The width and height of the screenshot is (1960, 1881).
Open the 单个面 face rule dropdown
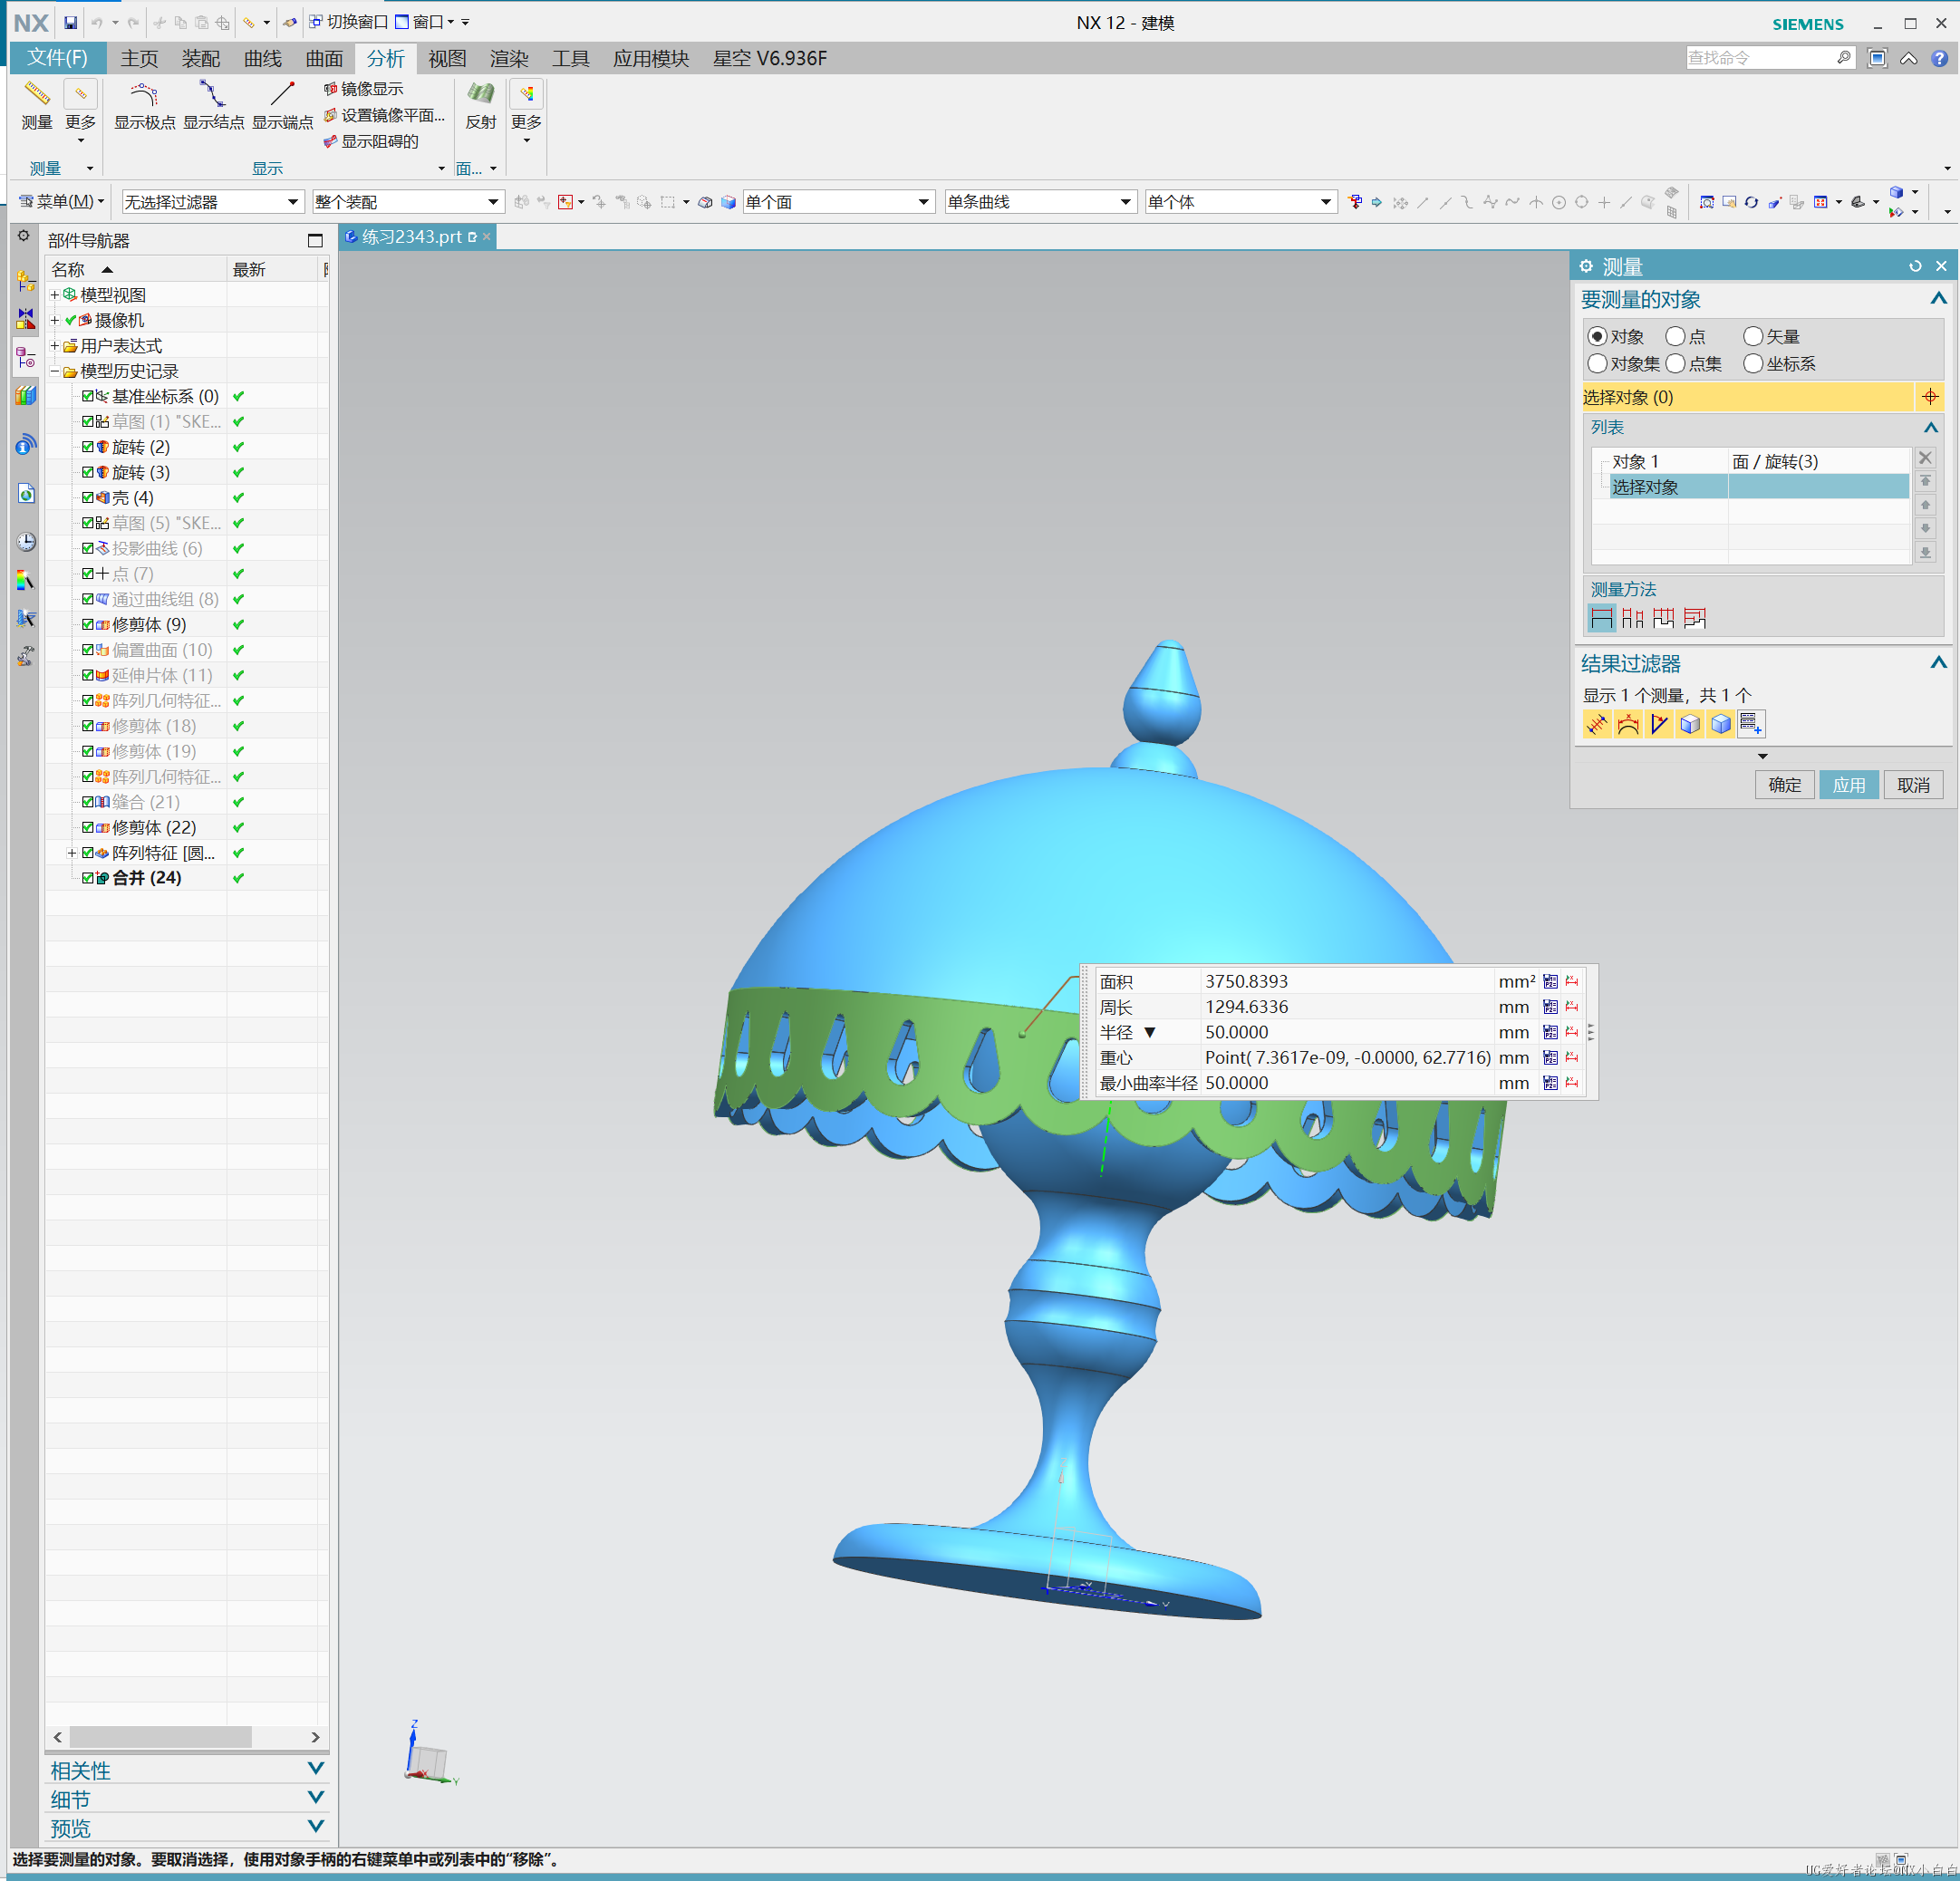[838, 202]
